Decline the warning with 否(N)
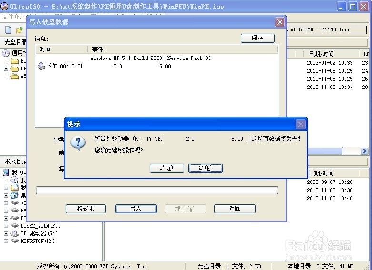This screenshot has width=372, height=270. coord(205,168)
